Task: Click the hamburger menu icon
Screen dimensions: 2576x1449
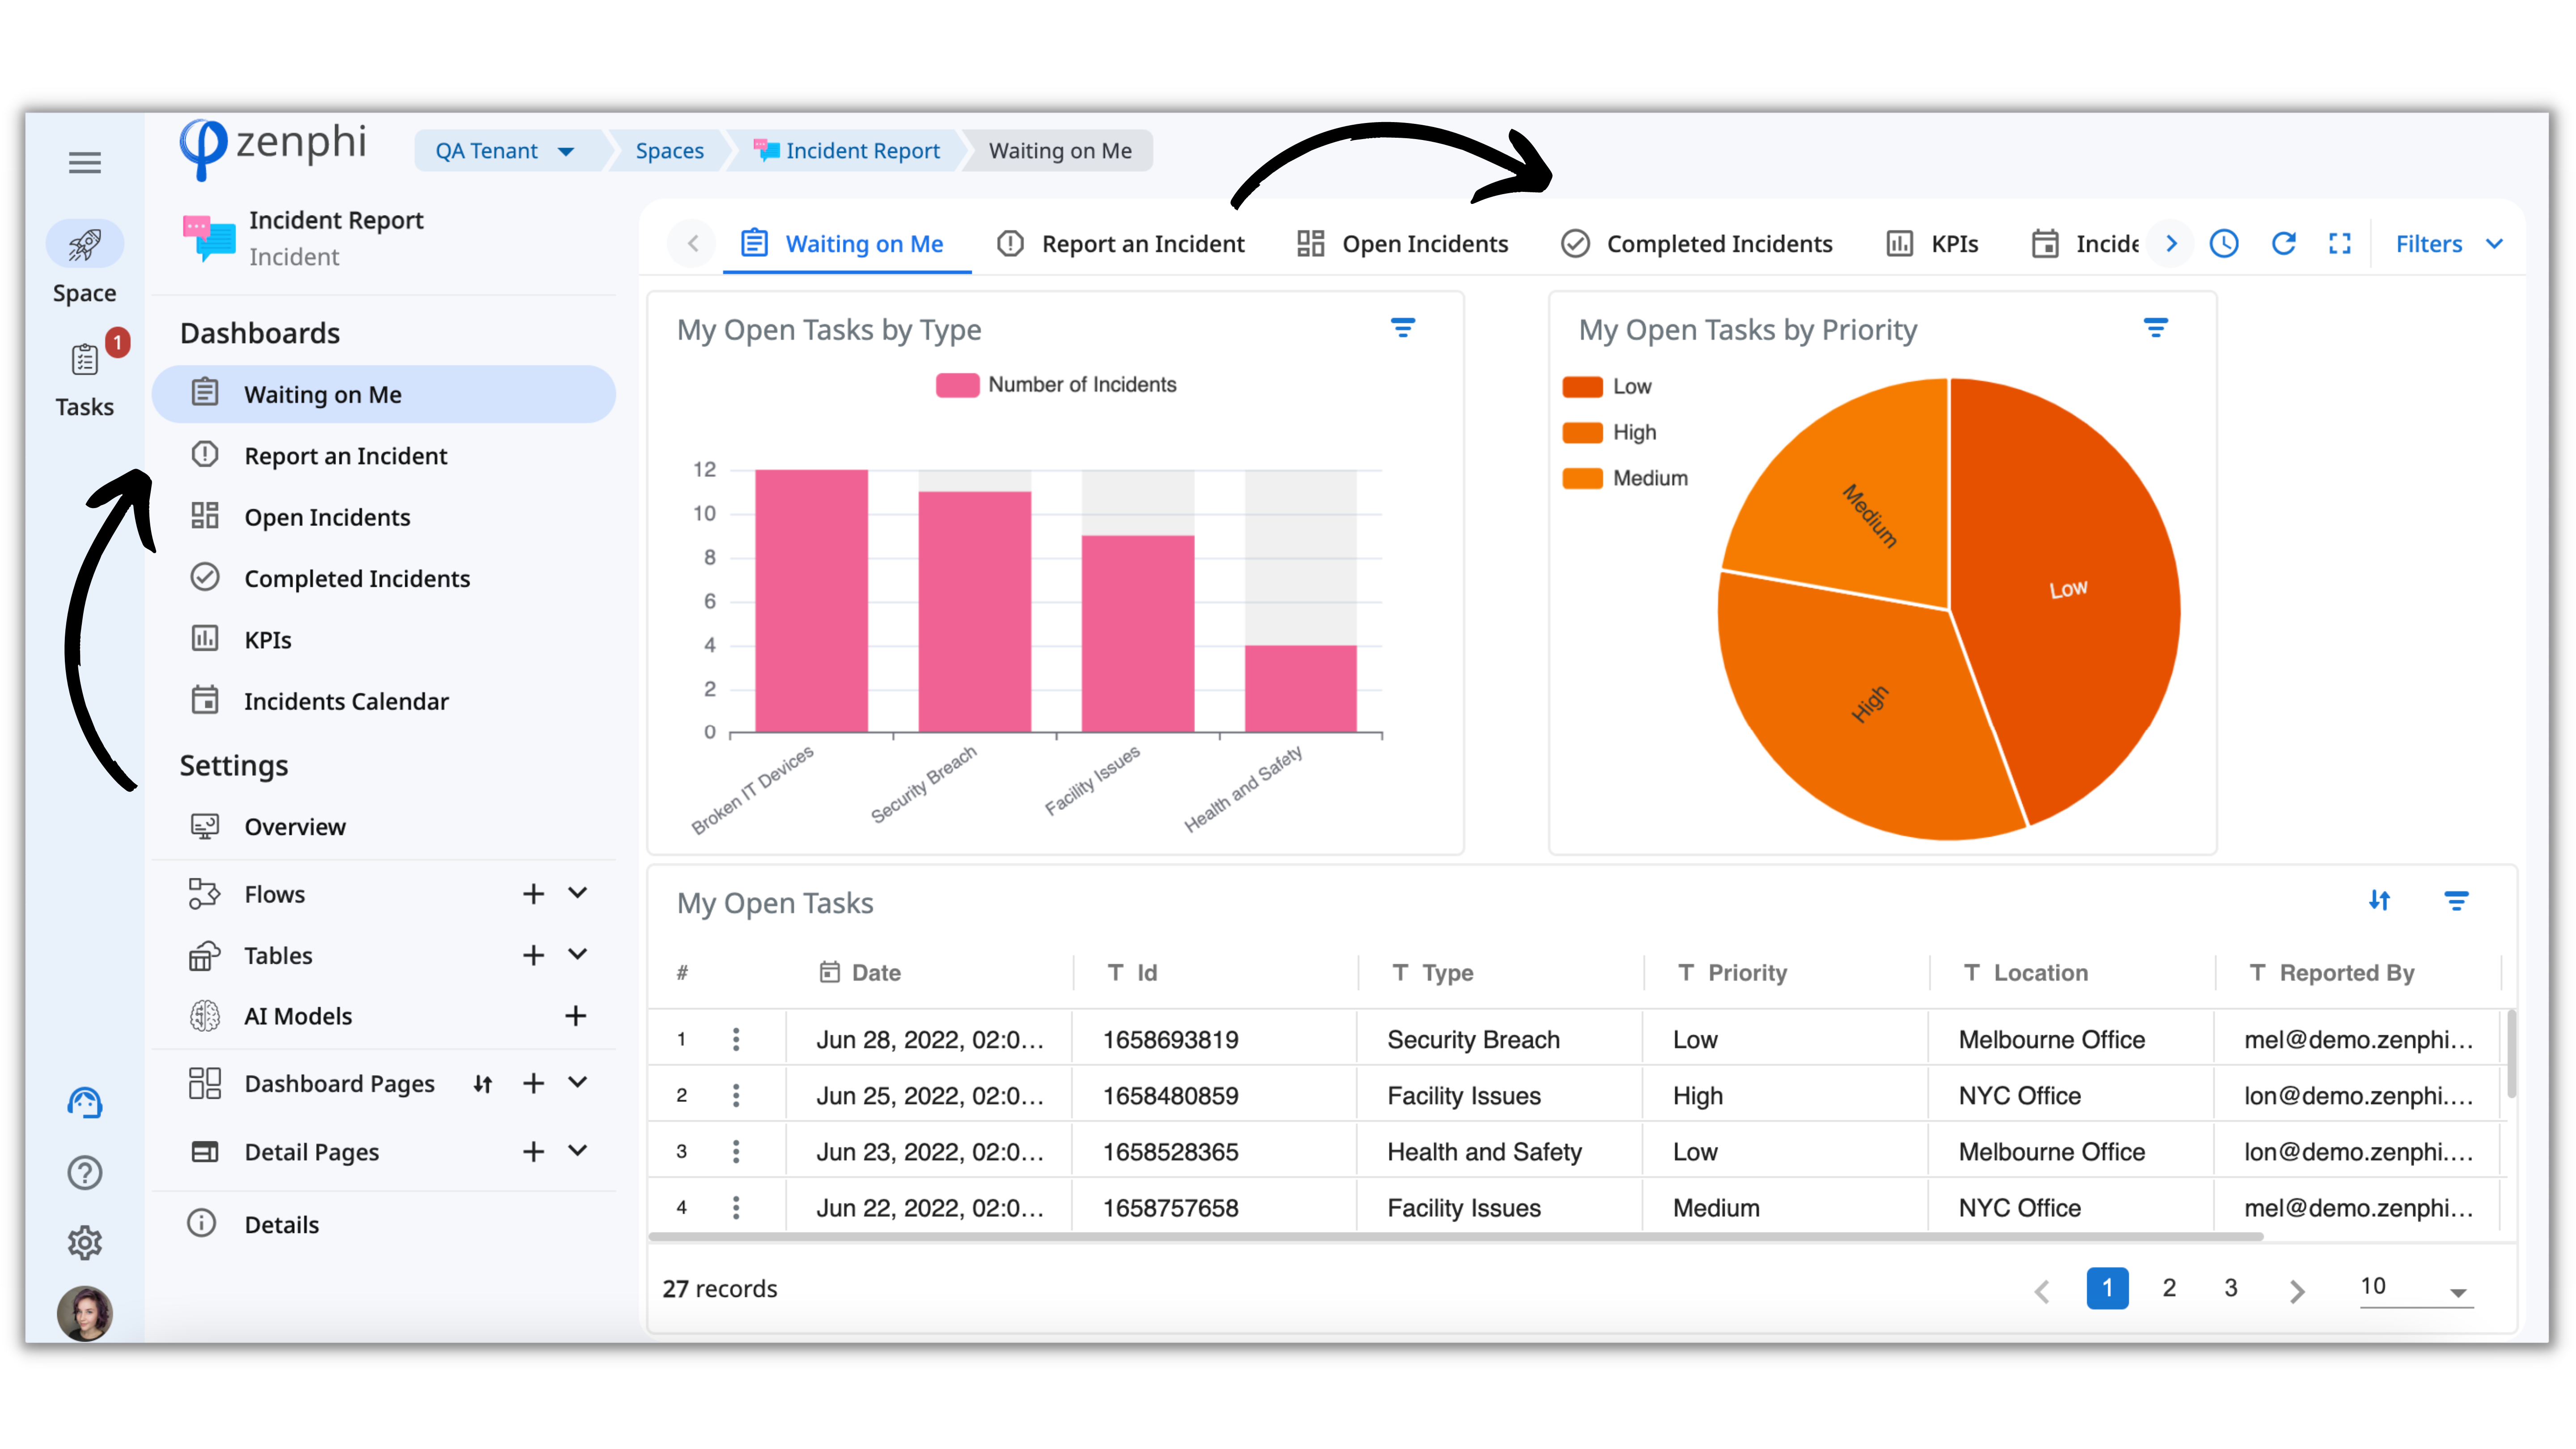Action: point(84,162)
